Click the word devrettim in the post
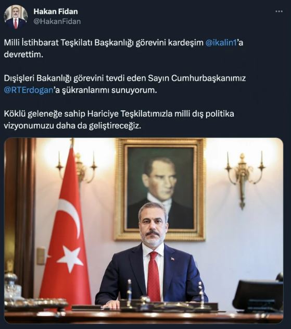 pos(23,55)
